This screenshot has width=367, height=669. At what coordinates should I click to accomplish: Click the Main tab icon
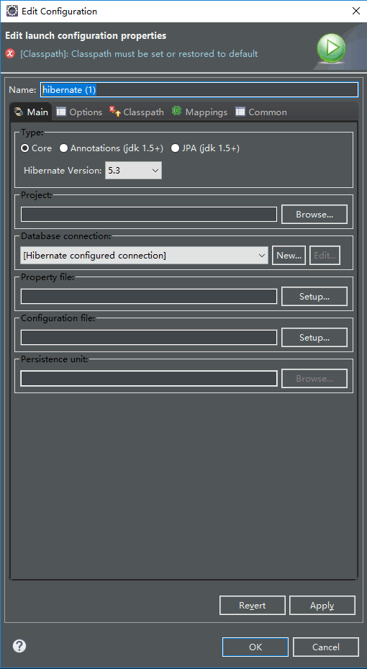pyautogui.click(x=18, y=112)
